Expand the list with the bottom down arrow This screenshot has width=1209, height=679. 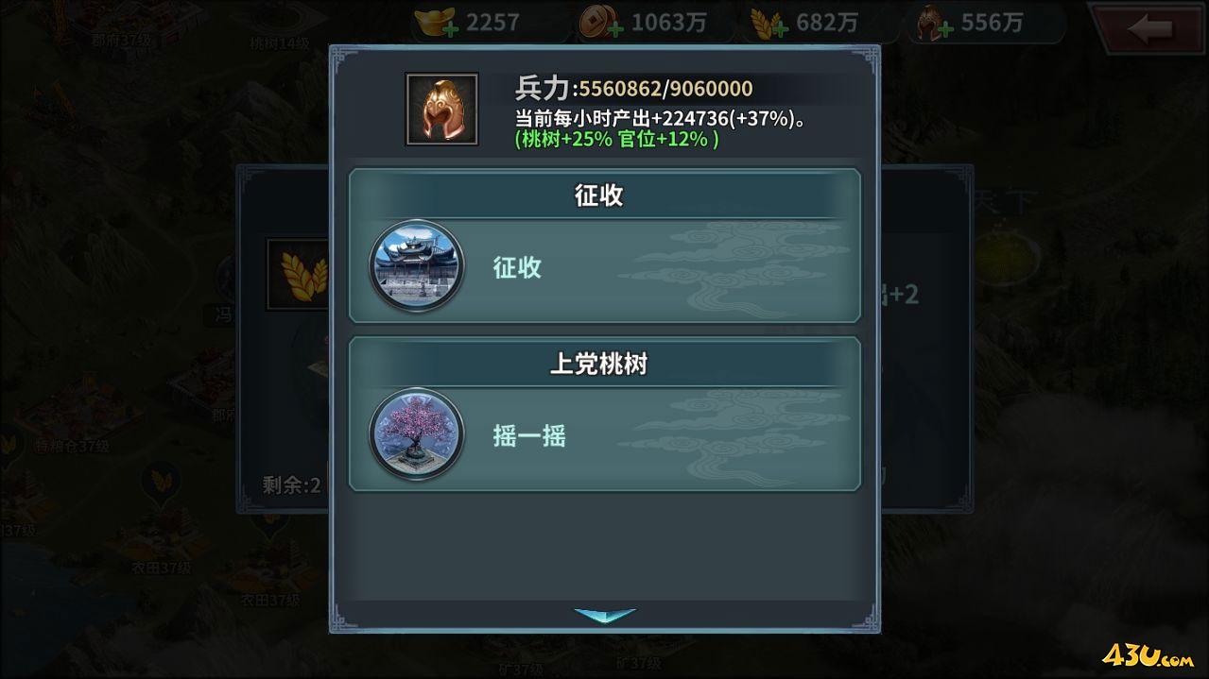coord(605,615)
